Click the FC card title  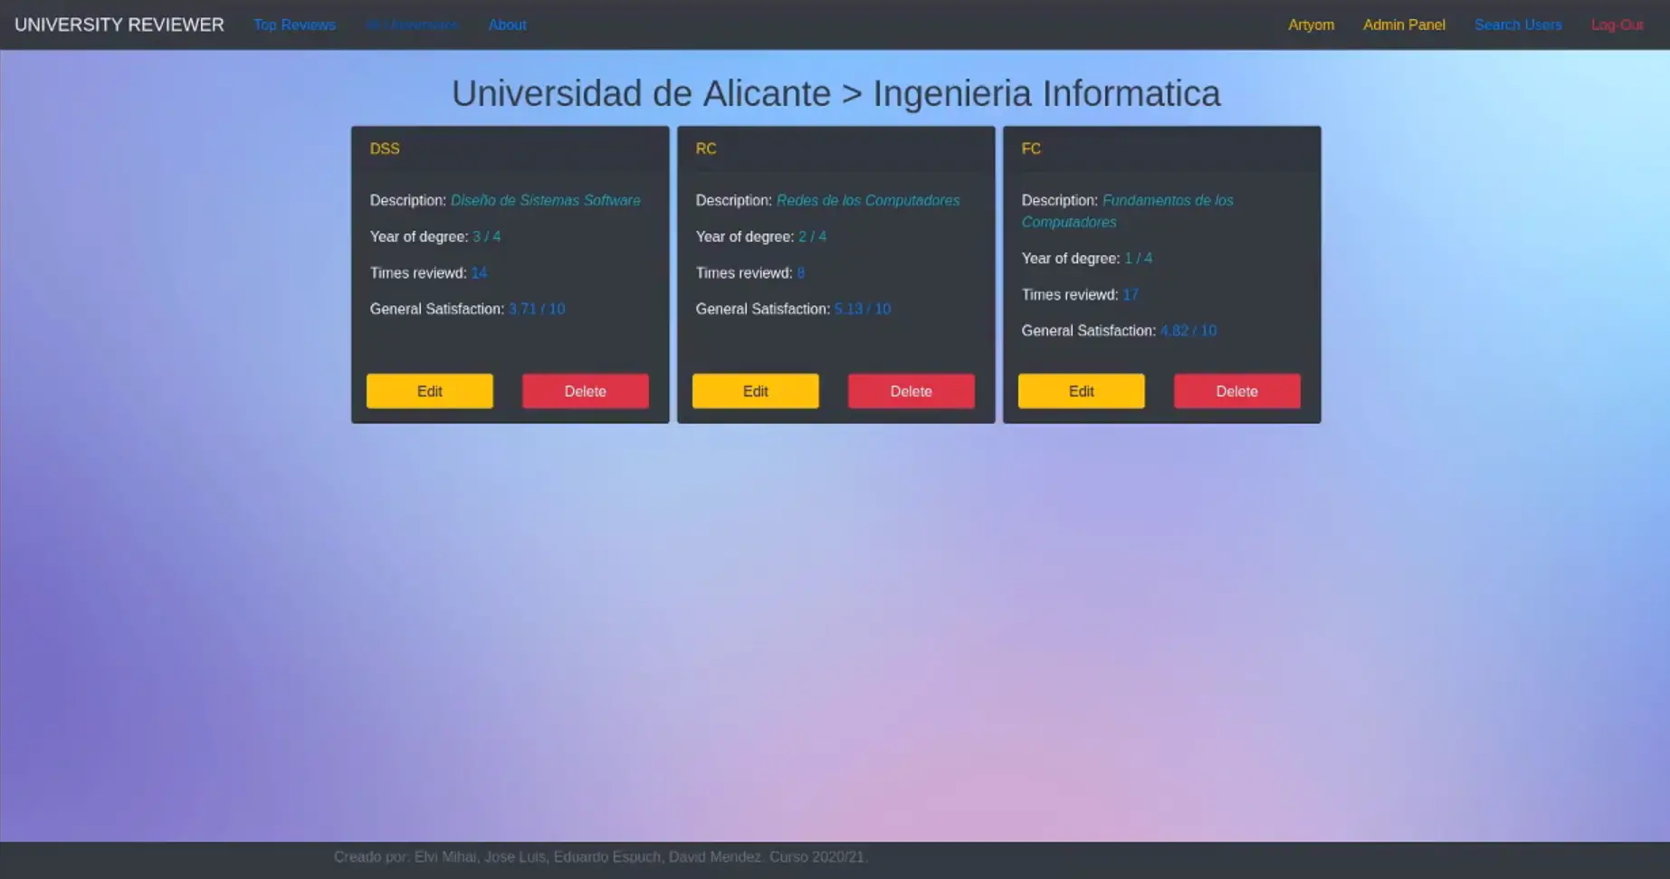pos(1031,148)
